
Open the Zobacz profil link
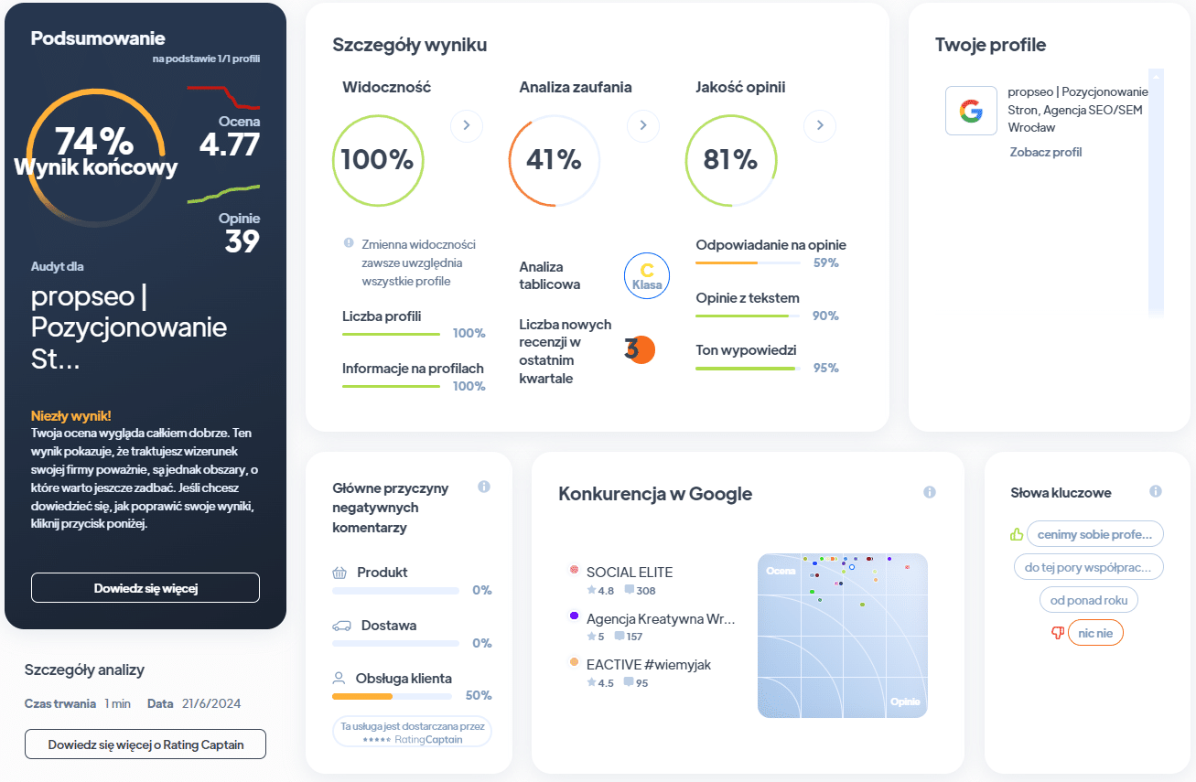[x=1046, y=152]
